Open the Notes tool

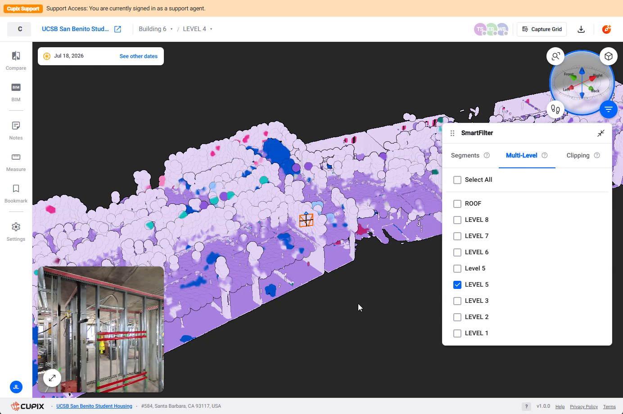(16, 130)
